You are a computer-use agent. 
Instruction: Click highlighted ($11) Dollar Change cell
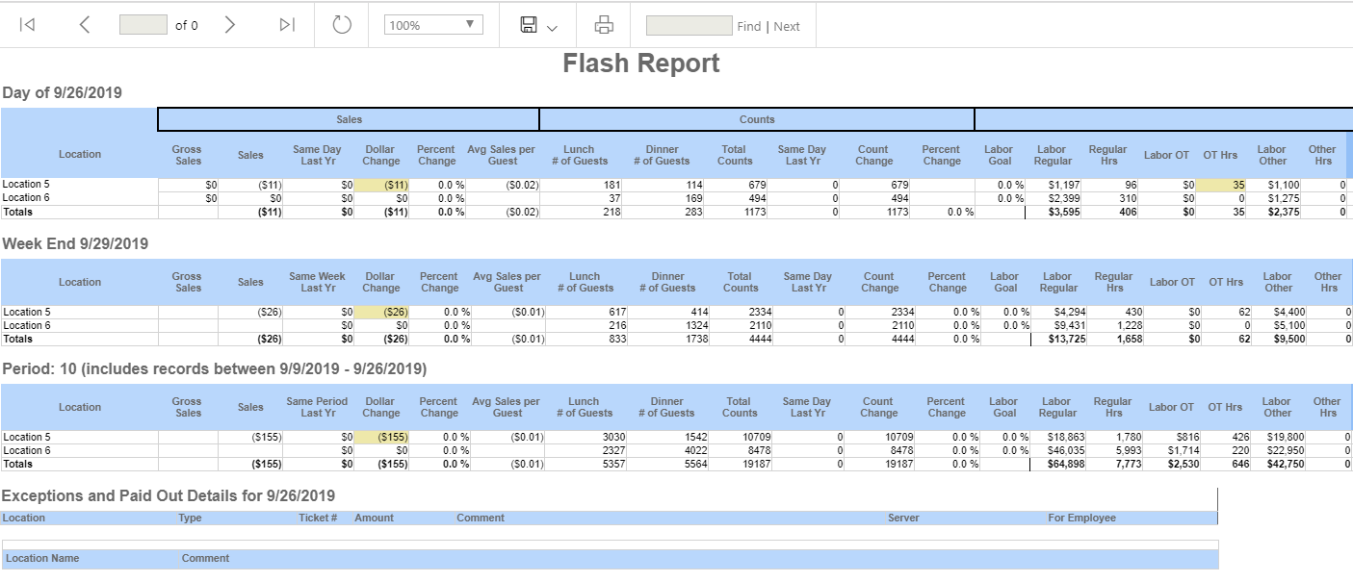(382, 184)
